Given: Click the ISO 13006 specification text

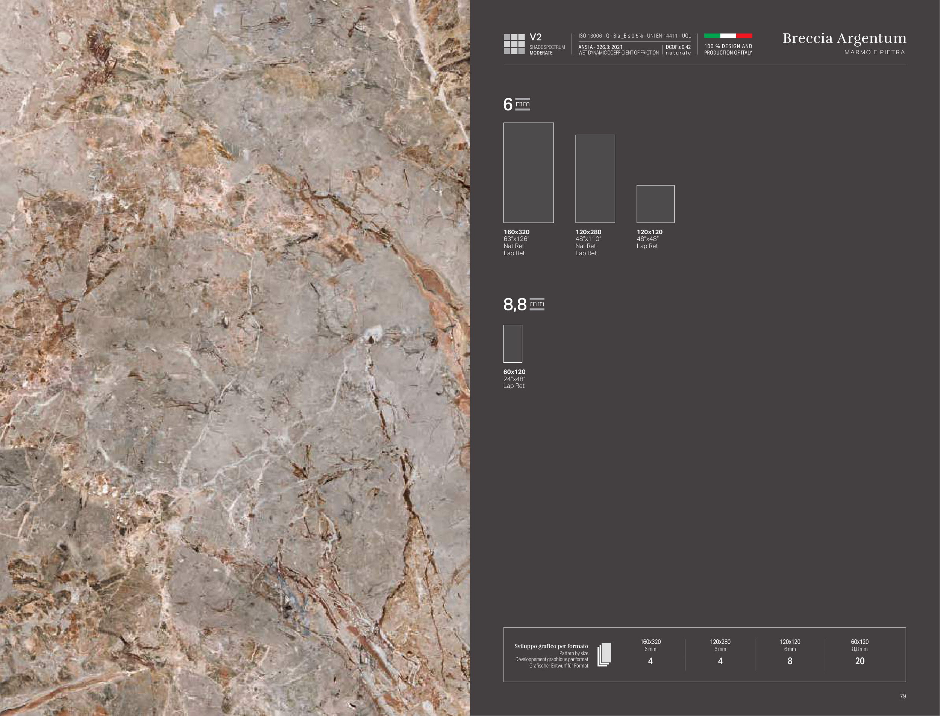Looking at the screenshot, I should click(634, 36).
